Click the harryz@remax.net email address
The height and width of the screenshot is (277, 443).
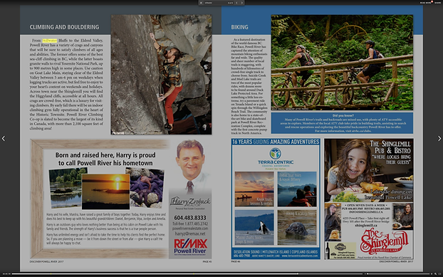[190, 234]
